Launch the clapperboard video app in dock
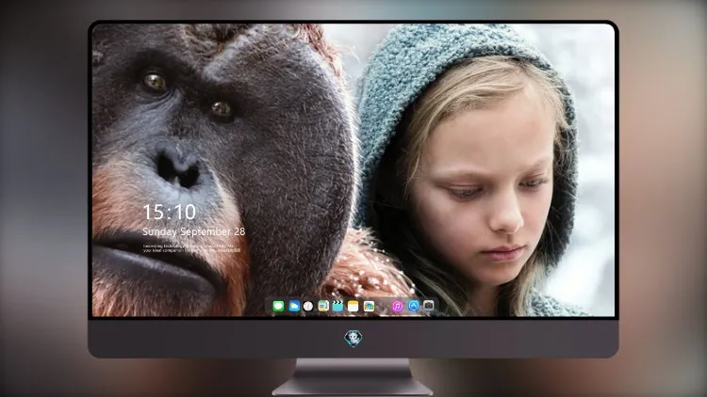This screenshot has height=397, width=707. click(x=337, y=307)
